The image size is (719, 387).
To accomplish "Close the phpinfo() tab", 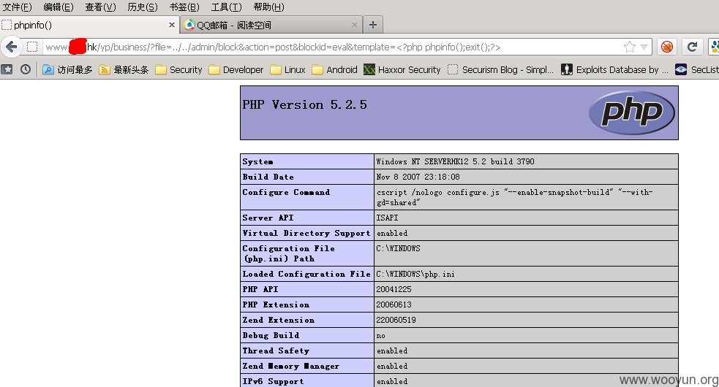I will [171, 25].
